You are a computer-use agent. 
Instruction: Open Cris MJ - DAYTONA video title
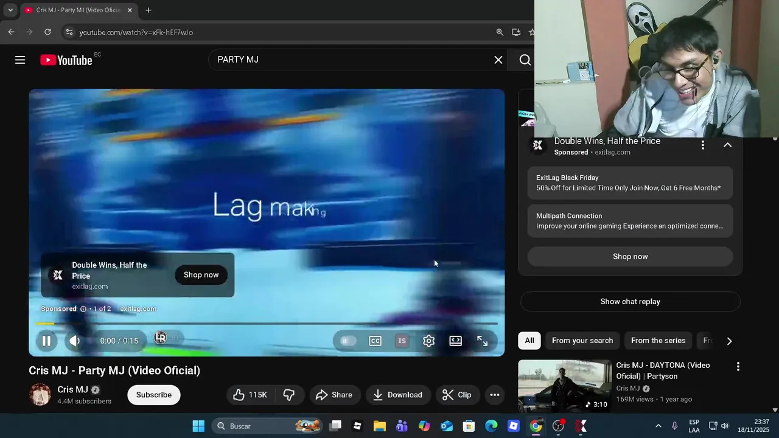663,370
